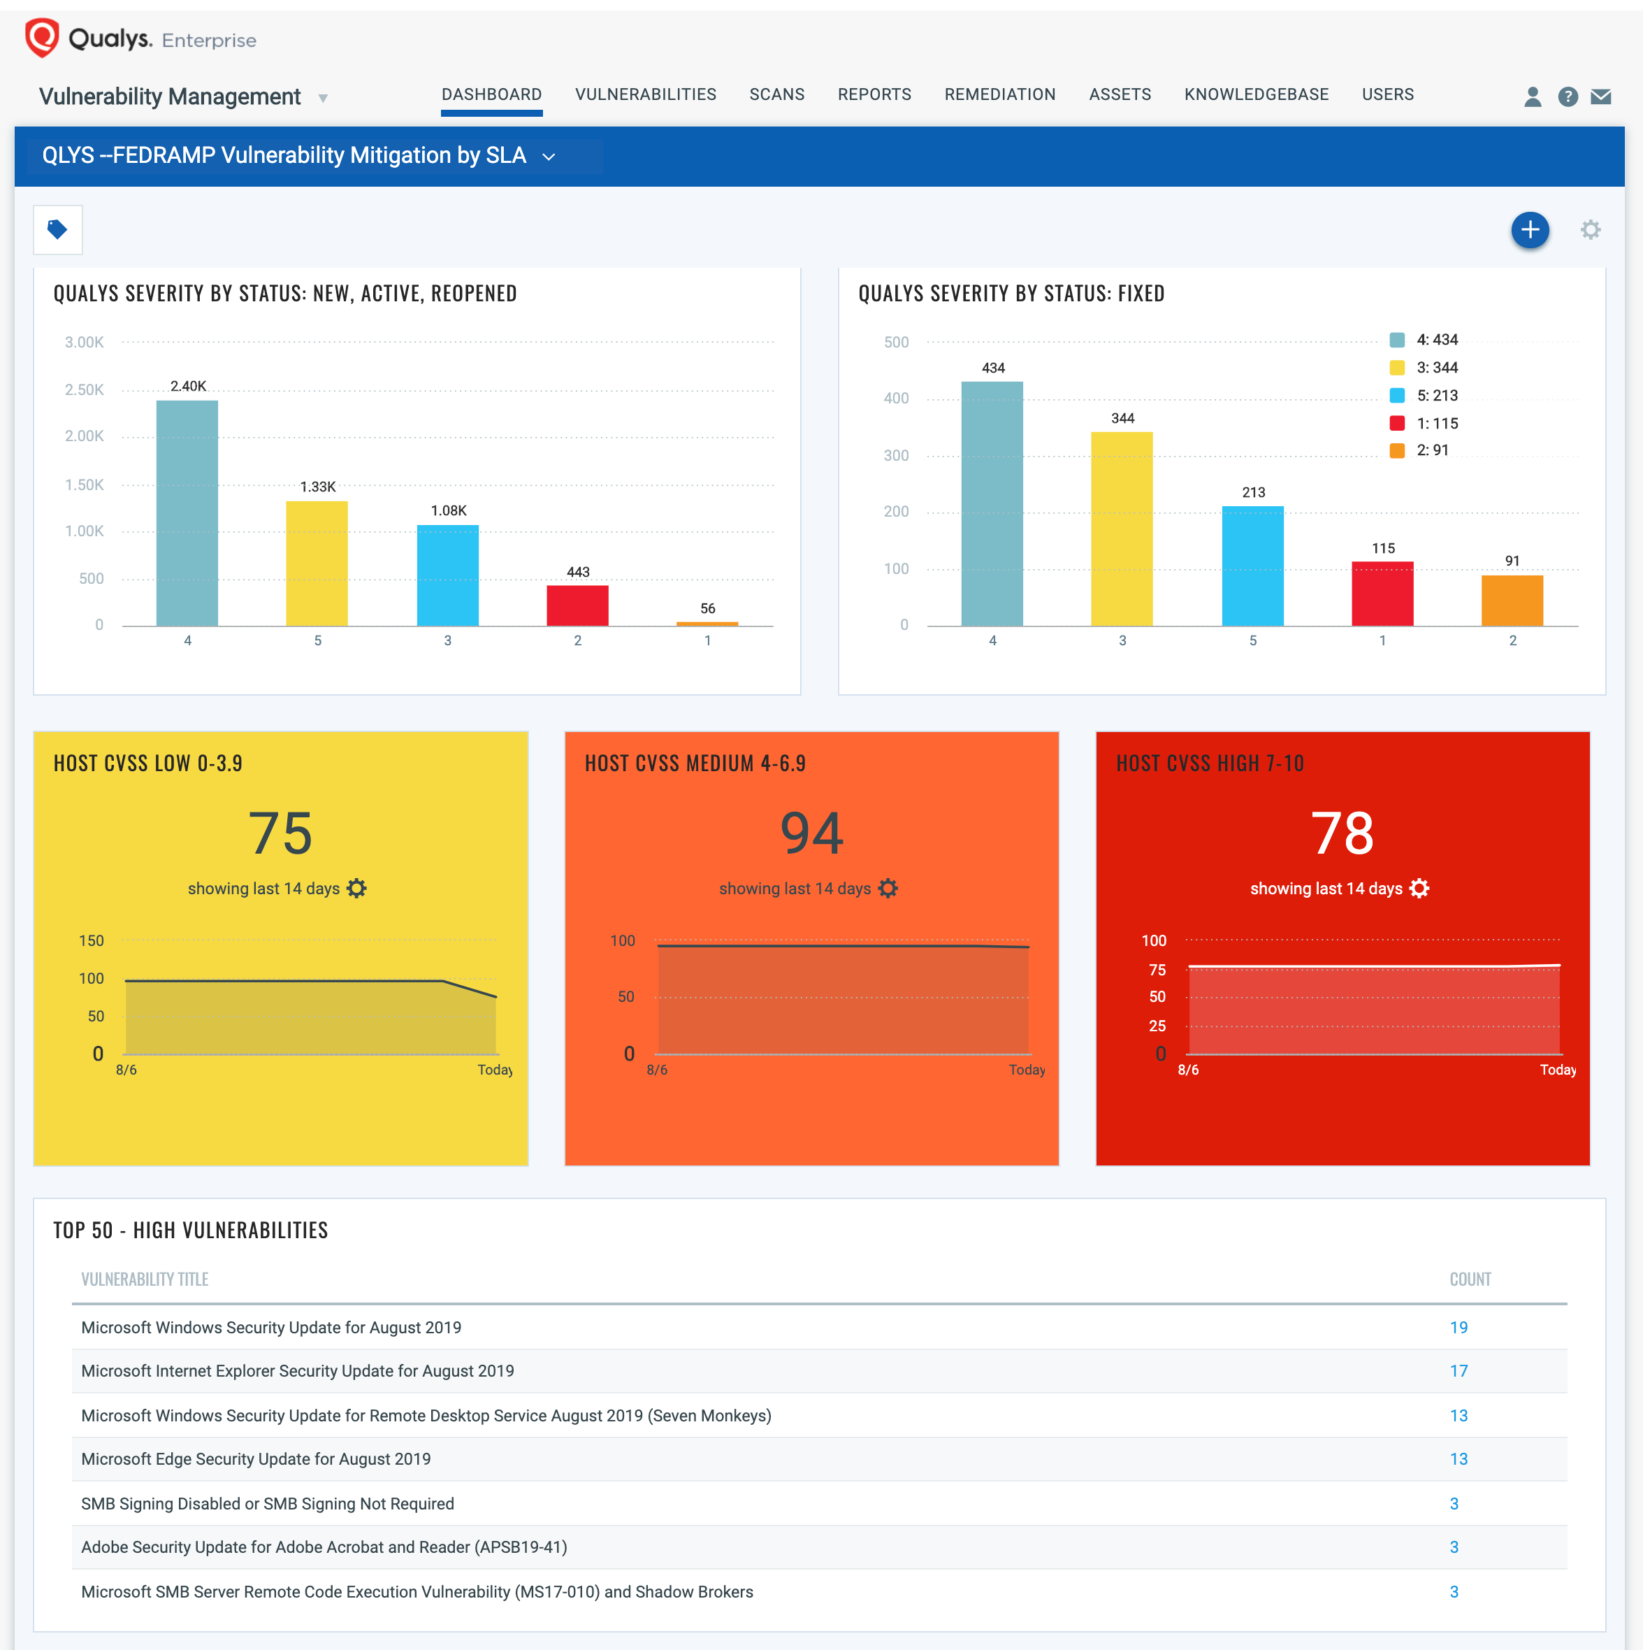The width and height of the screenshot is (1643, 1650).
Task: Click the 2.40K severity 4 bar
Action: point(187,513)
